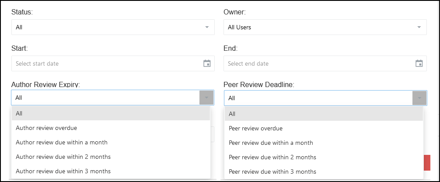
Task: Choose 'Author review overdue' option
Action: [111, 128]
